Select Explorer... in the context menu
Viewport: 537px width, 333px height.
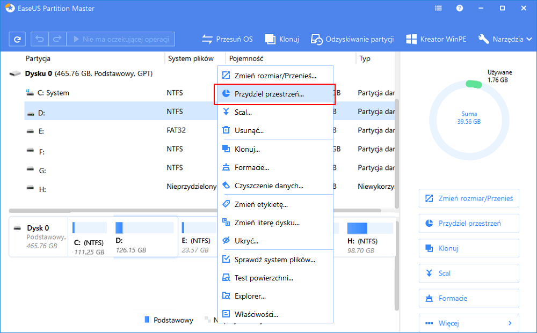coord(275,296)
